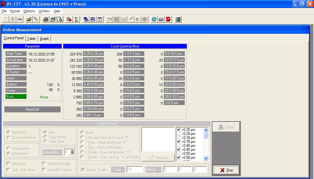Click the printer setup icon
This screenshot has width=314, height=179.
click(x=53, y=19)
